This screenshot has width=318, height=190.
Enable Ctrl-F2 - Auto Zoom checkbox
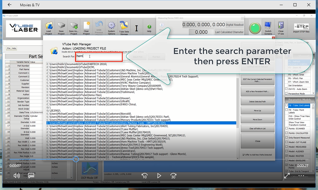[x=286, y=89]
